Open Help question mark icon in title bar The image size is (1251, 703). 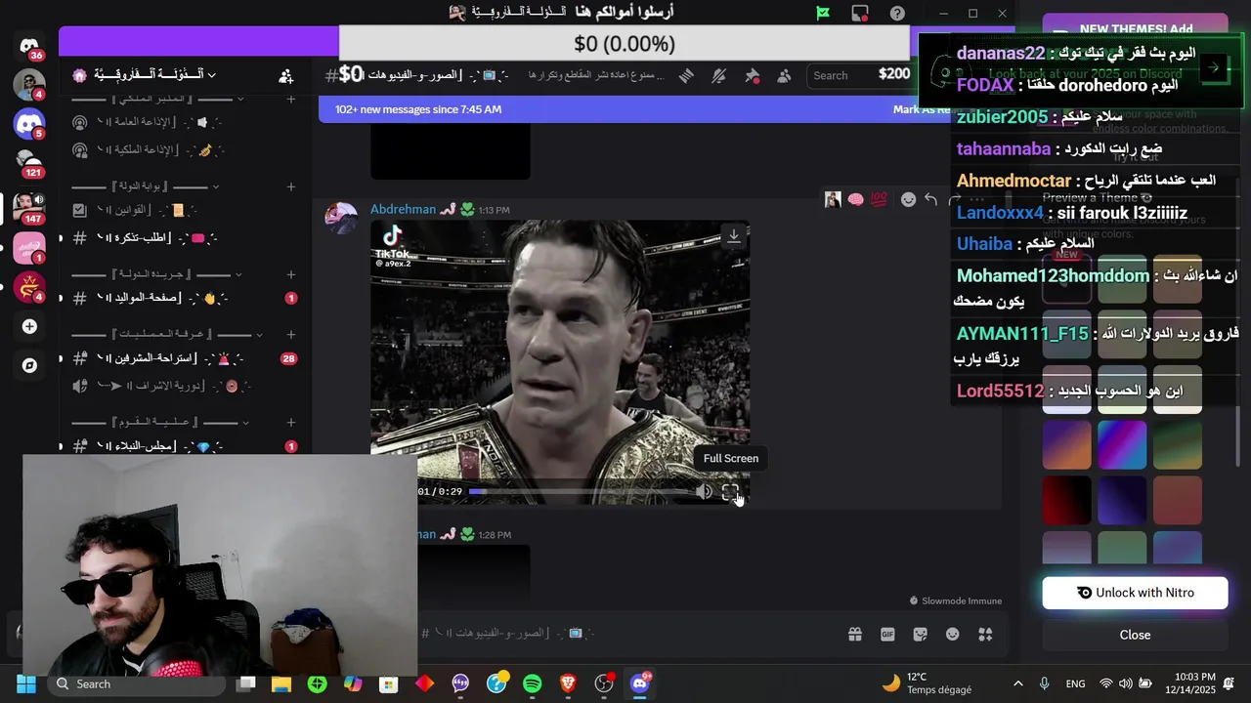pos(897,13)
